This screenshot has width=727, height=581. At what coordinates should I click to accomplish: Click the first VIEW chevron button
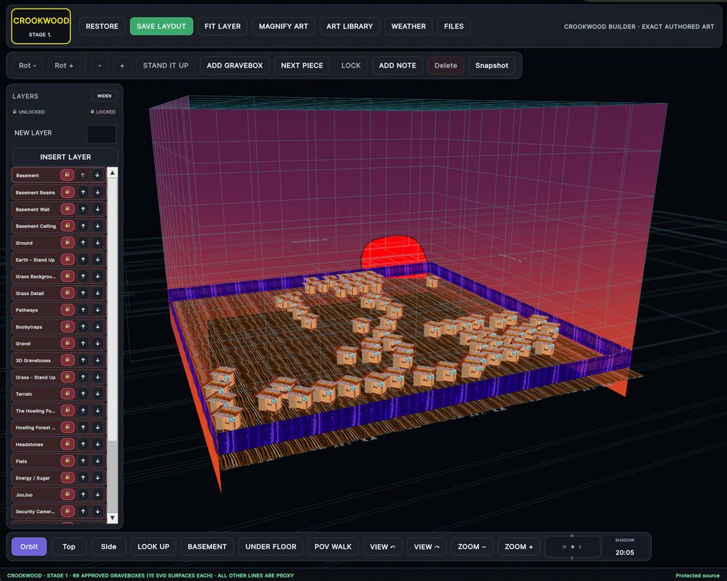point(383,547)
